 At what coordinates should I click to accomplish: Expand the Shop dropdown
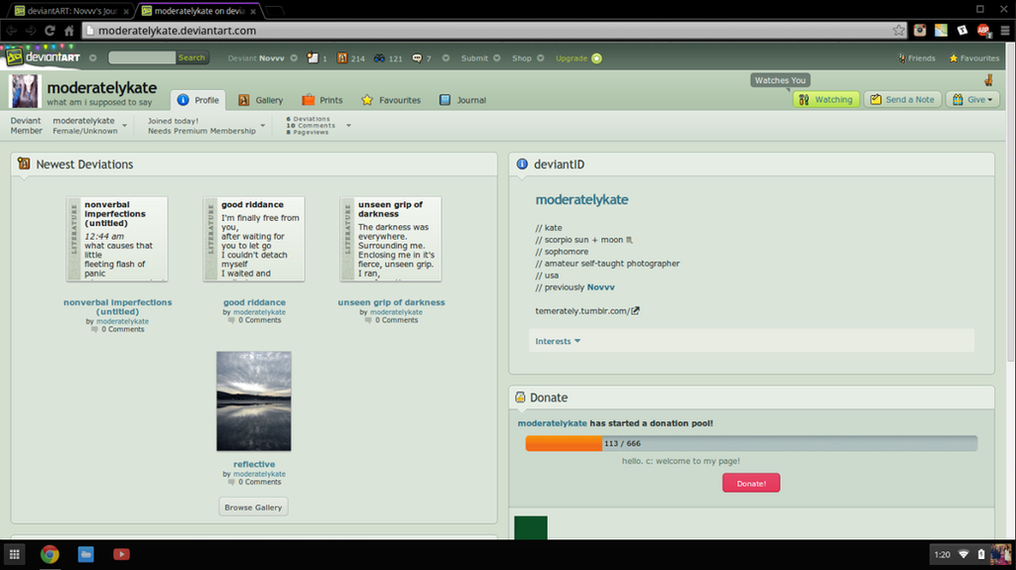[x=541, y=58]
